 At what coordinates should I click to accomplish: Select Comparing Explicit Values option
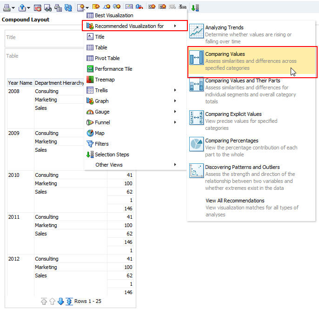click(252, 121)
